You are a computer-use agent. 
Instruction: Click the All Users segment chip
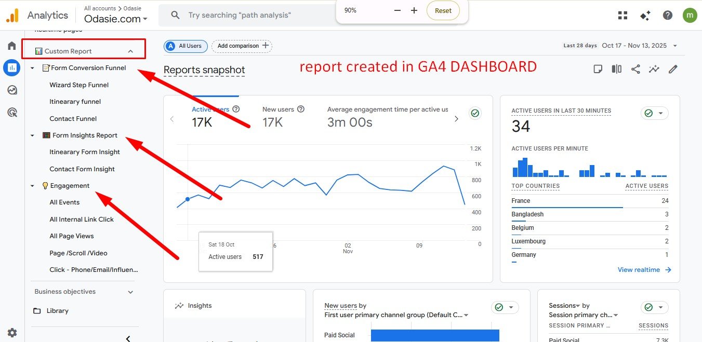[x=186, y=46]
